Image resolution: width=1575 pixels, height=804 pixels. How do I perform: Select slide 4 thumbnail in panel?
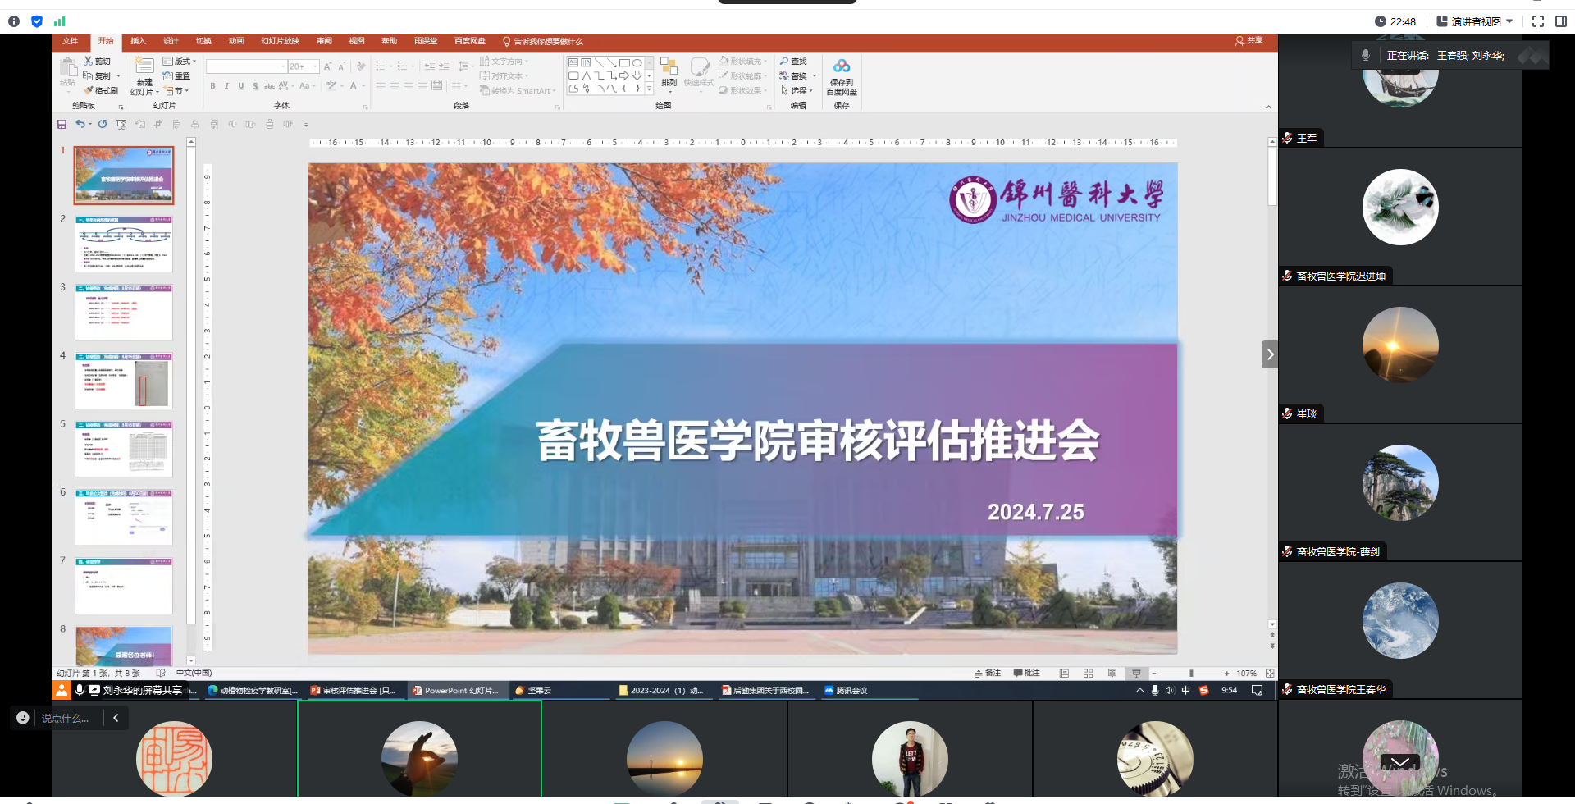tap(124, 381)
